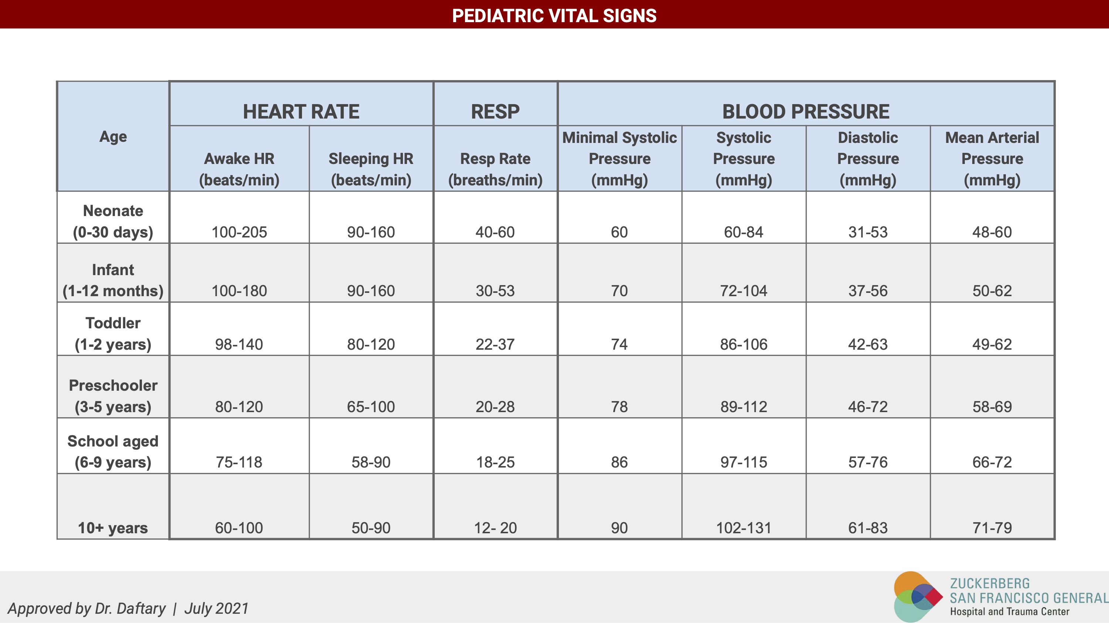This screenshot has width=1109, height=623.
Task: Click the Hospital and Trauma Center text
Action: click(x=1010, y=612)
